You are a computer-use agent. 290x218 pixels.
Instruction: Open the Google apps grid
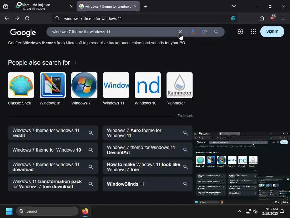pyautogui.click(x=253, y=32)
